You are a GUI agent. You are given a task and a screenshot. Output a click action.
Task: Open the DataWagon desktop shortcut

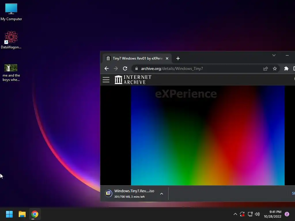(x=11, y=40)
